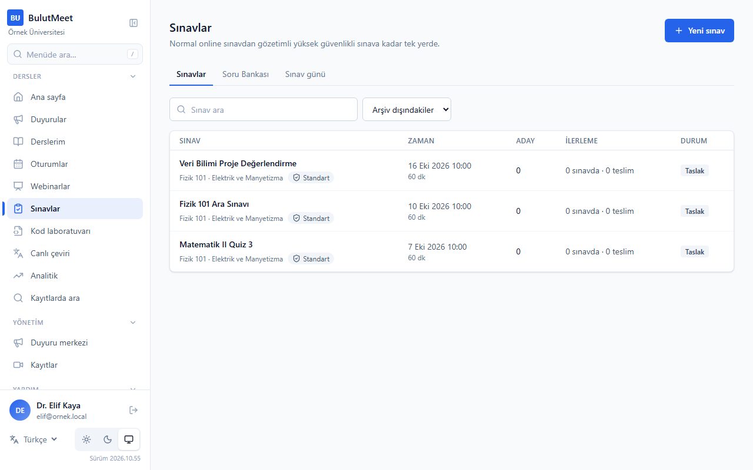This screenshot has width=753, height=470.
Task: Click DE user avatar
Action: point(20,410)
